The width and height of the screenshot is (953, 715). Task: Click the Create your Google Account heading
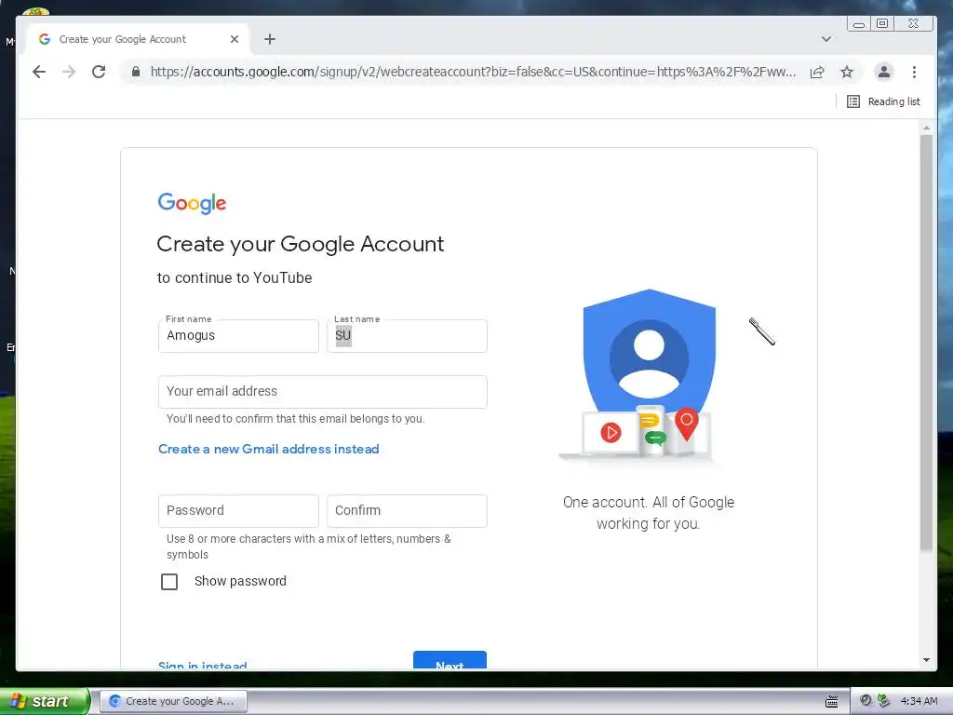pos(301,245)
